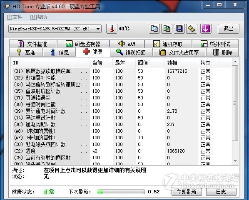Click the 退出 button
Screen dimensions: 249x200
point(228,29)
